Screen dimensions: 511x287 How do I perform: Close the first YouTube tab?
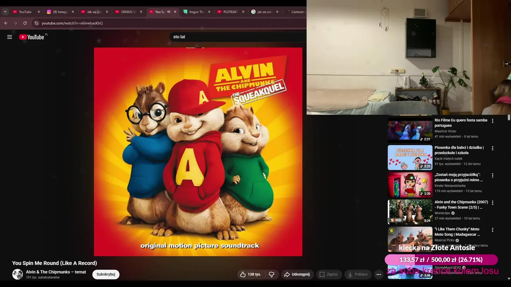point(39,12)
